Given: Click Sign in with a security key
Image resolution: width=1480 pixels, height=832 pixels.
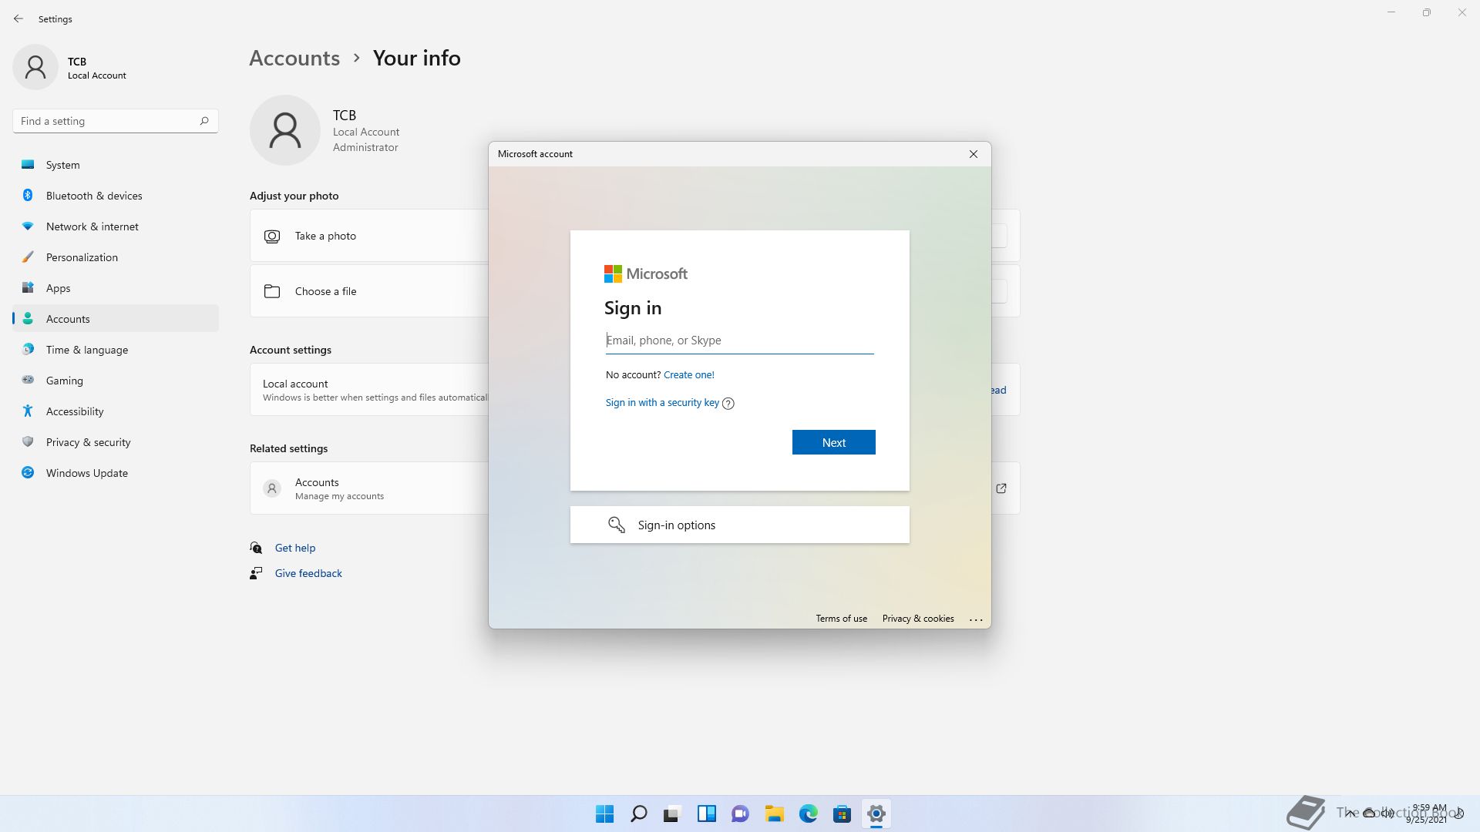Looking at the screenshot, I should [662, 403].
